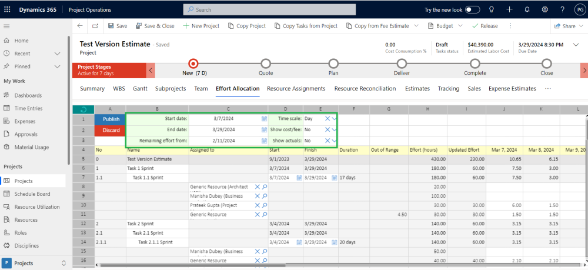
Task: Click the refresh icon in grid corner
Action: coord(83,109)
